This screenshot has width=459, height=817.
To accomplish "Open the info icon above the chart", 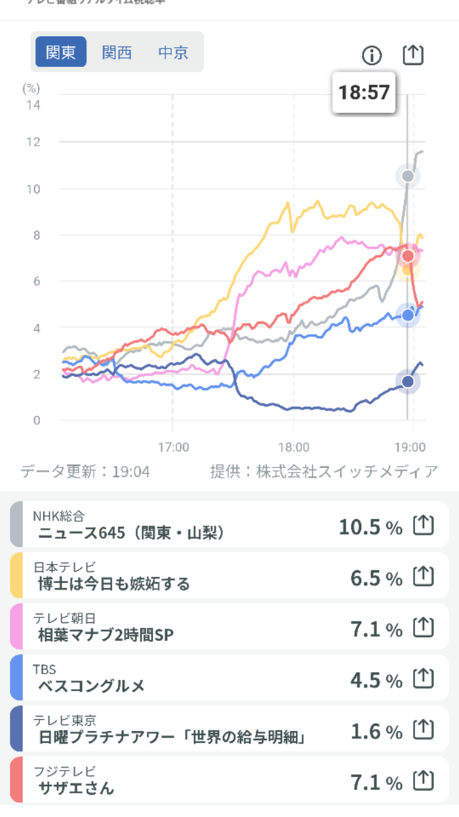I will 372,56.
